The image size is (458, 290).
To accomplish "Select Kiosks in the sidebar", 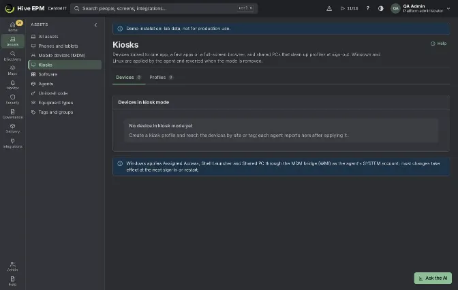I will pos(65,65).
